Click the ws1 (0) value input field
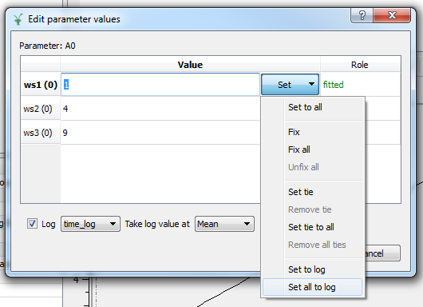The width and height of the screenshot is (423, 307). (x=160, y=84)
